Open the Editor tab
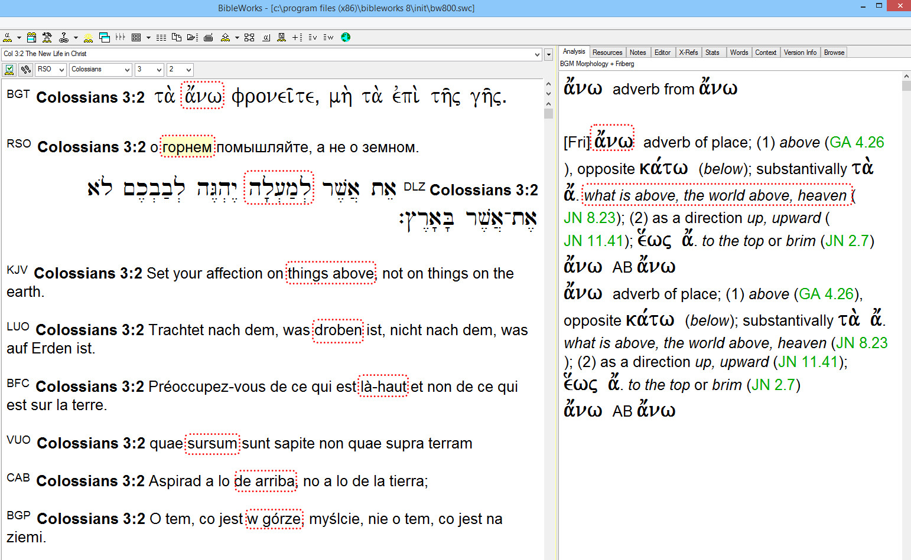 (x=662, y=53)
